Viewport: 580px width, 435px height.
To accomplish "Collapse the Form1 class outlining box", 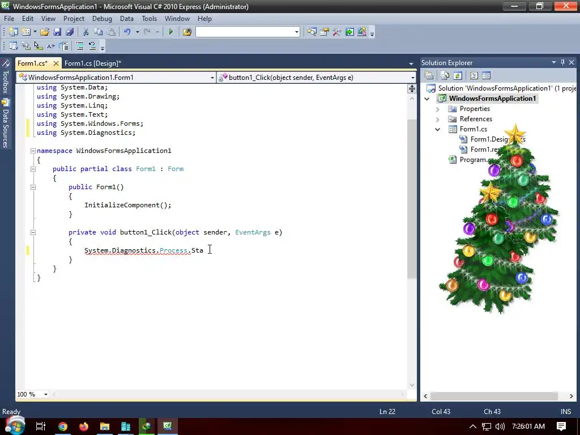I will (33, 169).
